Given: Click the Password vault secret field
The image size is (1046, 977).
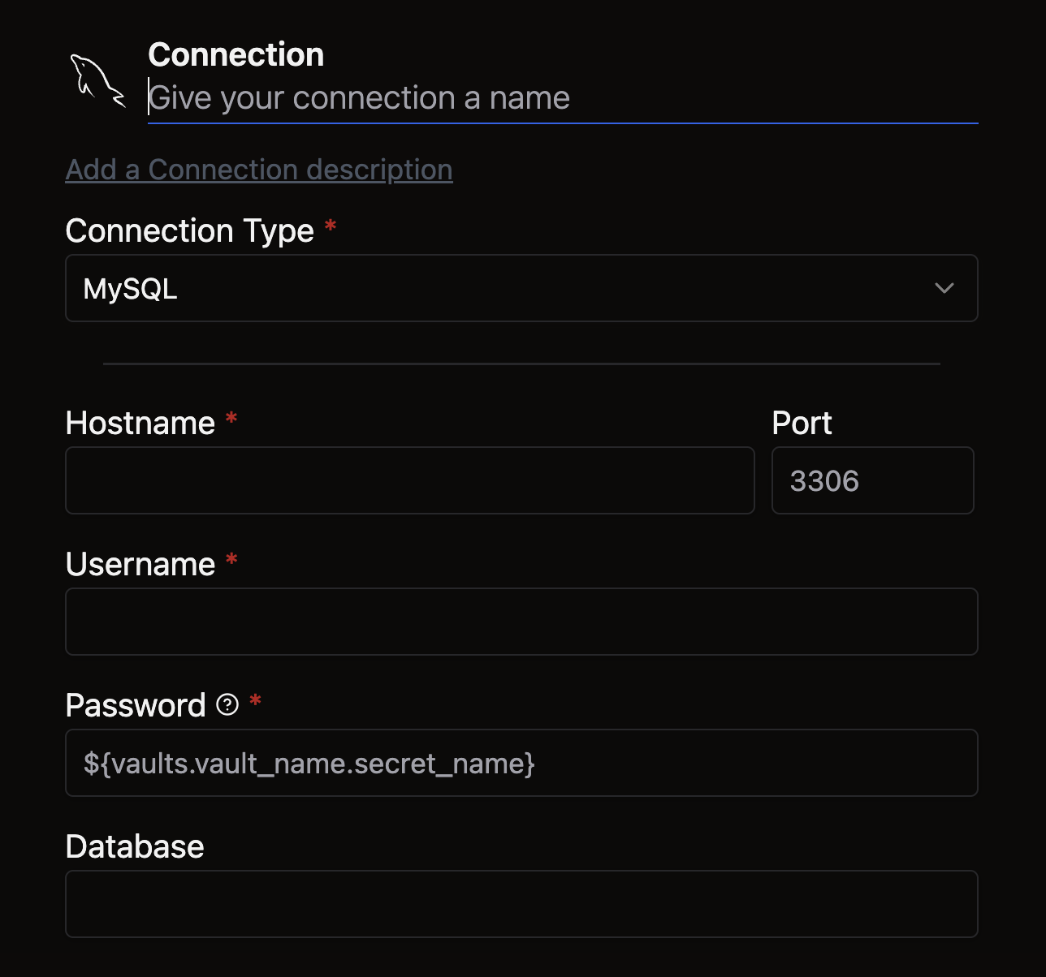Looking at the screenshot, I should (521, 763).
